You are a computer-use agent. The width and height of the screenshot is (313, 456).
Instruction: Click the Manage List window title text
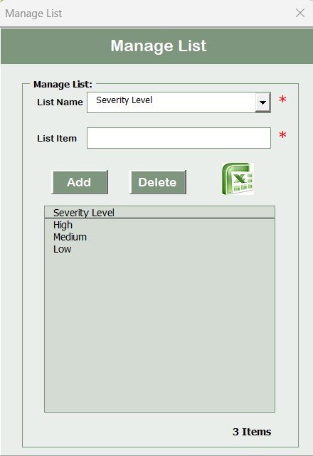click(x=33, y=14)
